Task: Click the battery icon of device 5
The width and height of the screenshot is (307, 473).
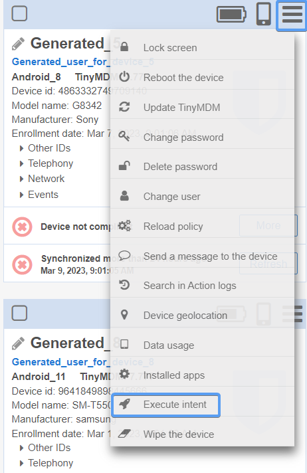Action: (x=231, y=14)
